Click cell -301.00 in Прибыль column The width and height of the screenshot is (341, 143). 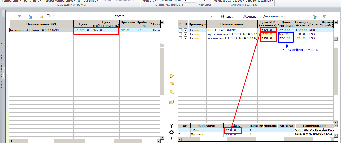point(128,30)
